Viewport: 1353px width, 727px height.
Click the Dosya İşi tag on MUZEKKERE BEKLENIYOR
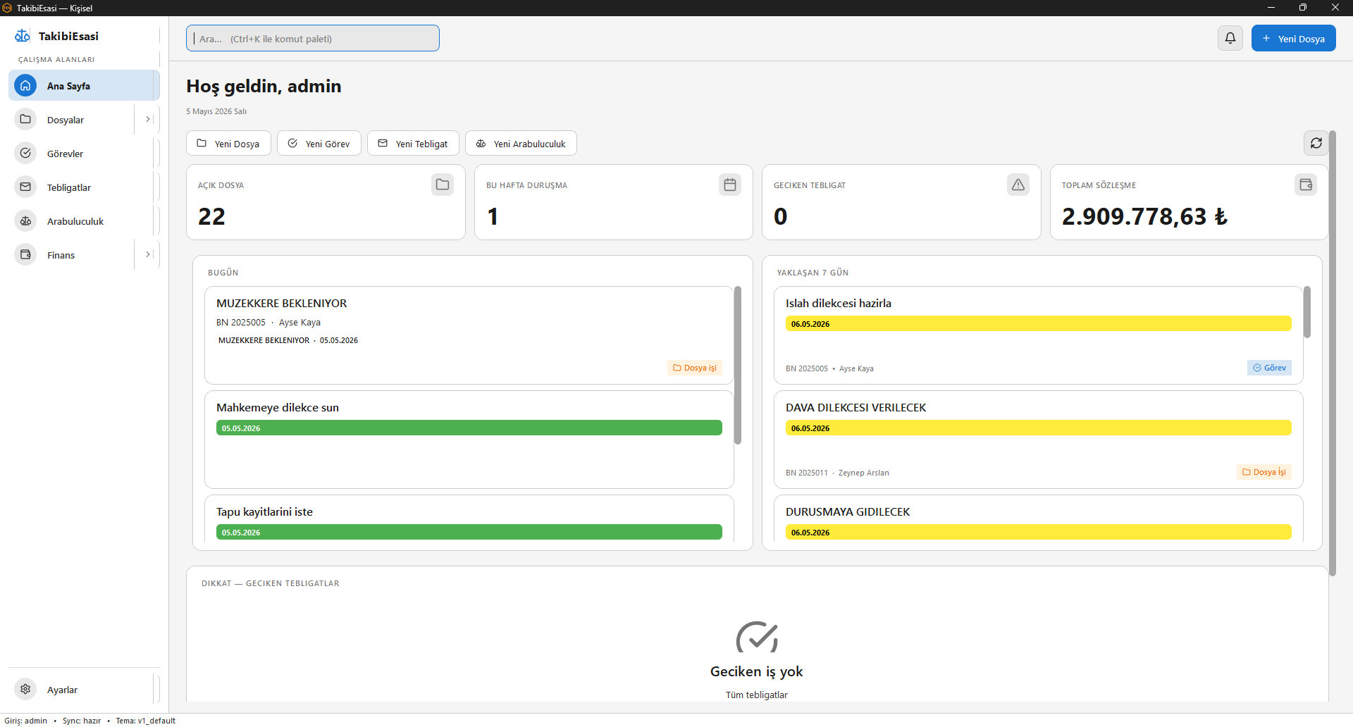[x=695, y=368]
